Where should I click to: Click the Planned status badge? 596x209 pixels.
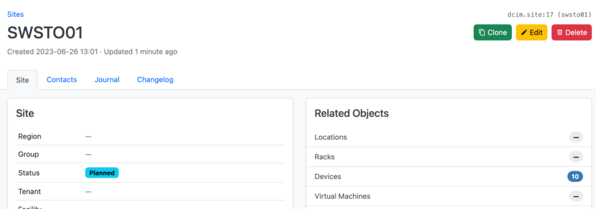pos(102,173)
